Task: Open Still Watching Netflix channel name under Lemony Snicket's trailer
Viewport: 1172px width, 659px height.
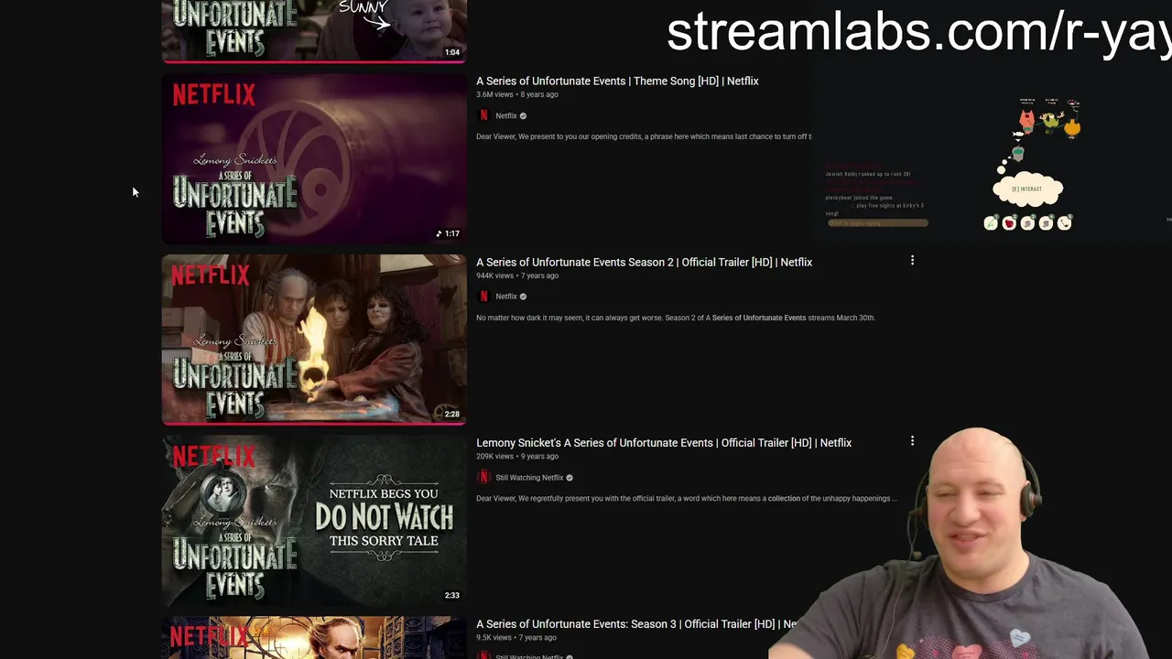Action: tap(529, 478)
